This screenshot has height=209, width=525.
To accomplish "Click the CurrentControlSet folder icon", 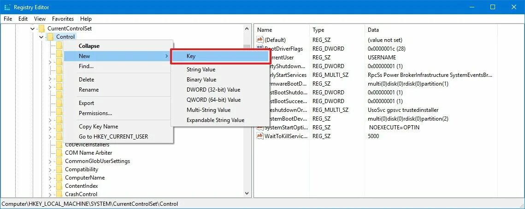I will tap(42, 29).
